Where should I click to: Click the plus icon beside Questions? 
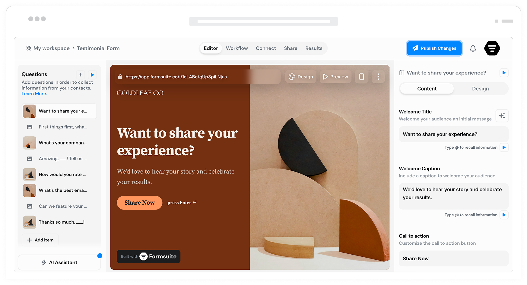81,75
